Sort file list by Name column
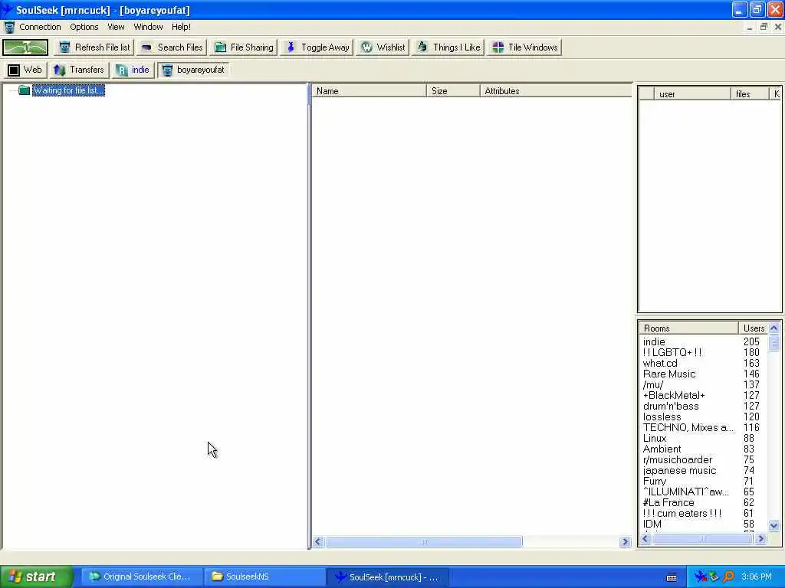785x588 pixels. [369, 91]
